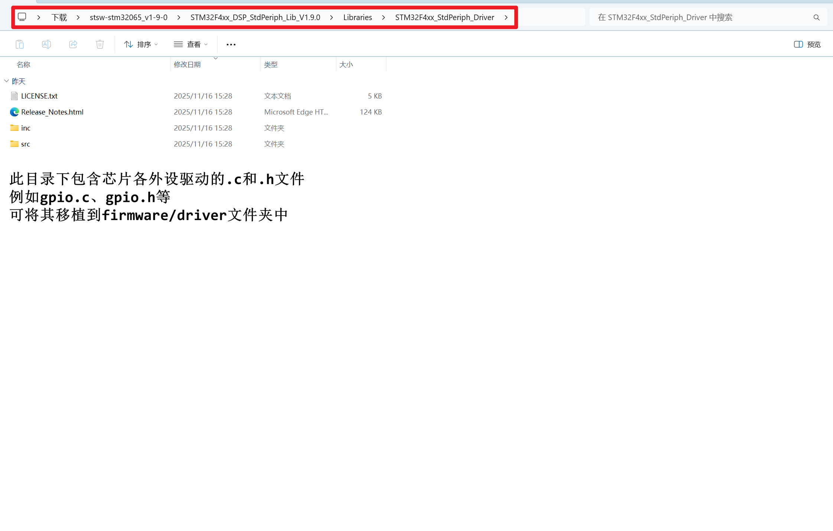
Task: Click the This PC monitor icon
Action: [x=22, y=17]
